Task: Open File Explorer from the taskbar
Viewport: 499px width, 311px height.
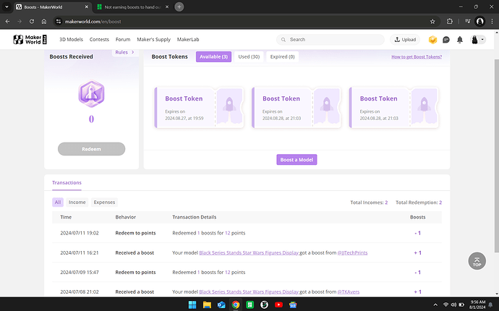Action: (x=207, y=304)
